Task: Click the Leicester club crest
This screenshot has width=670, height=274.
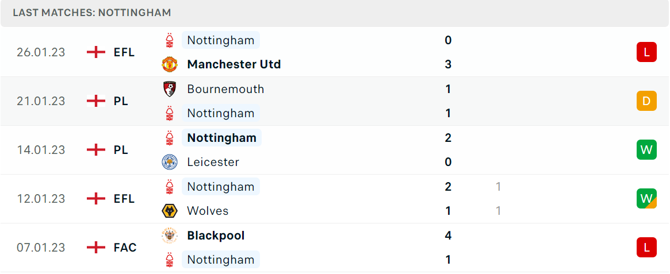Action: point(170,162)
